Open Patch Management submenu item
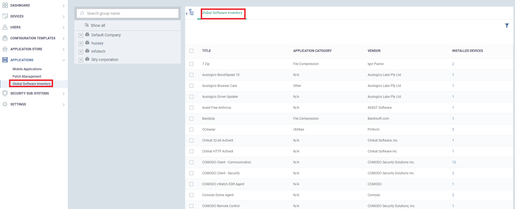515x209 pixels. (x=27, y=76)
